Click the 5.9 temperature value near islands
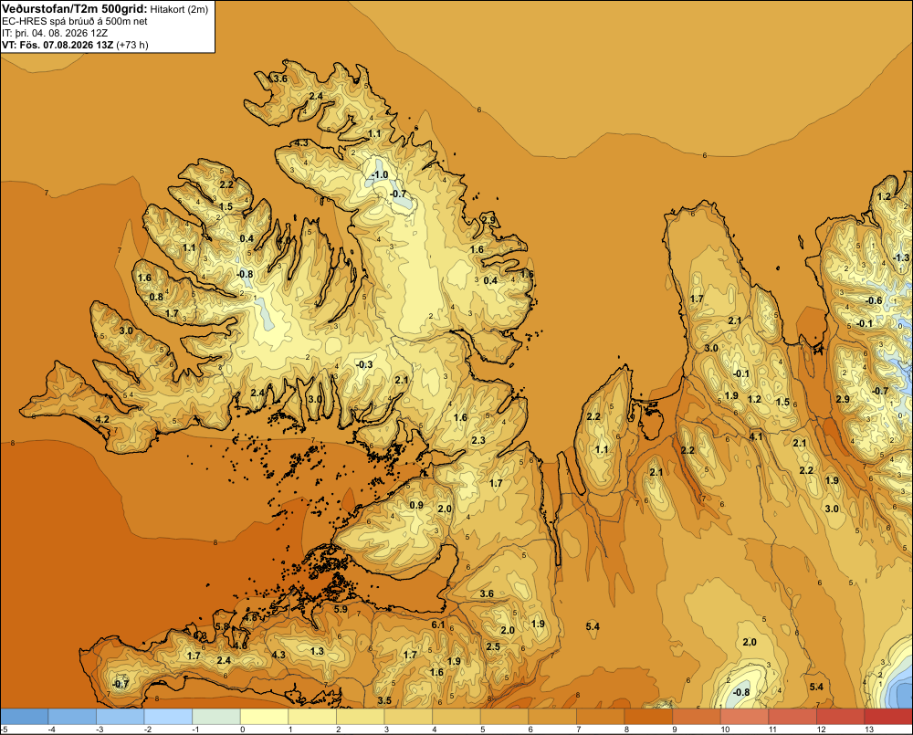 click(341, 609)
